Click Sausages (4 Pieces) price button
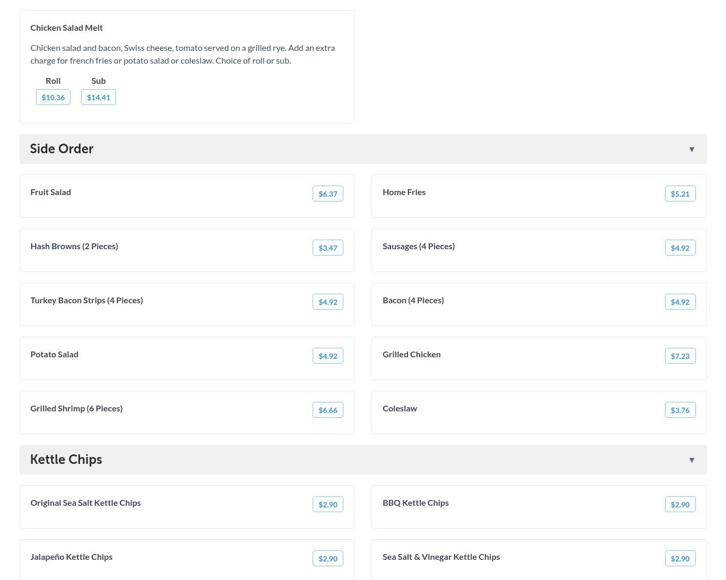Image resolution: width=726 pixels, height=580 pixels. pos(680,248)
